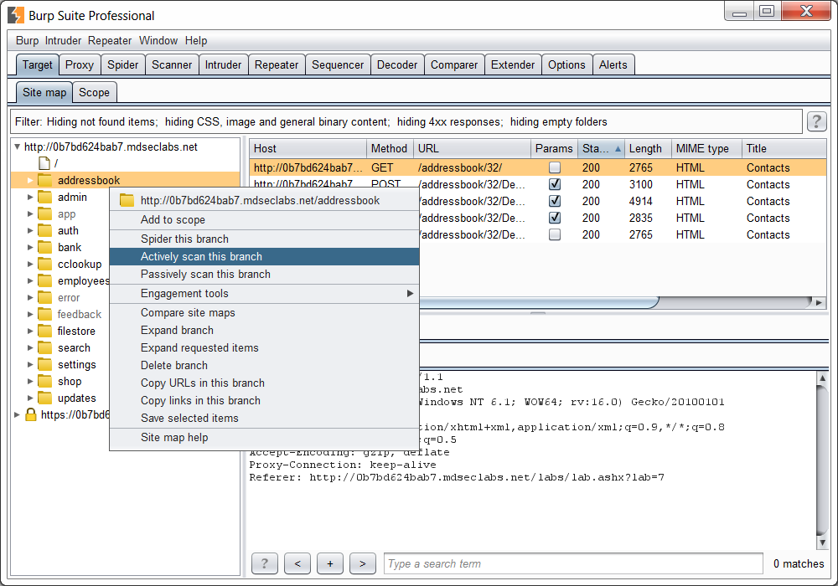Click the lock icon beside the https host
Image resolution: width=838 pixels, height=586 pixels.
coord(28,414)
